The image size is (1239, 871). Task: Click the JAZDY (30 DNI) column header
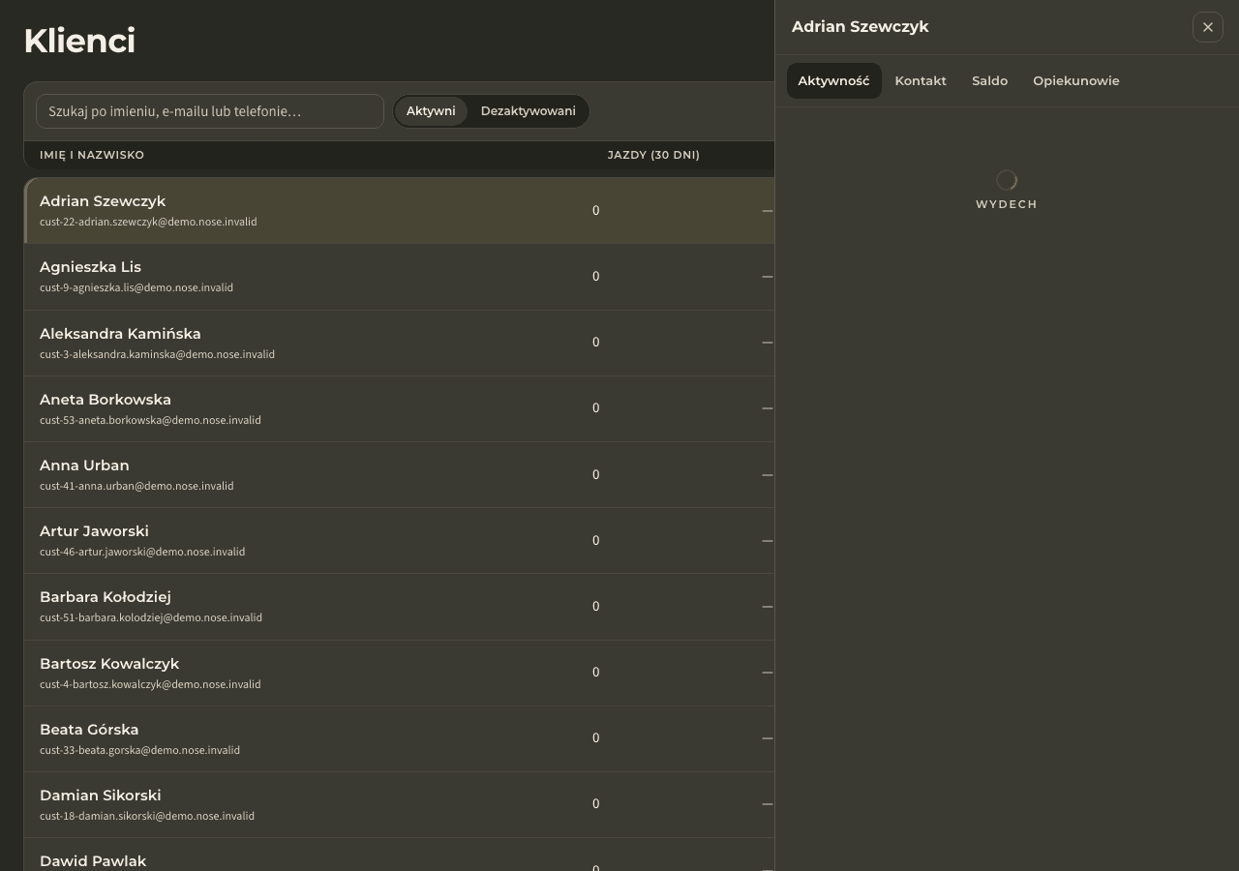(653, 155)
